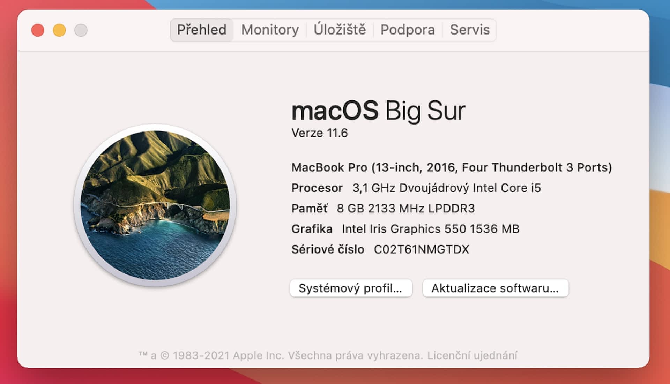Image resolution: width=670 pixels, height=384 pixels.
Task: Open the Licenční ujednání link
Action: pos(472,355)
